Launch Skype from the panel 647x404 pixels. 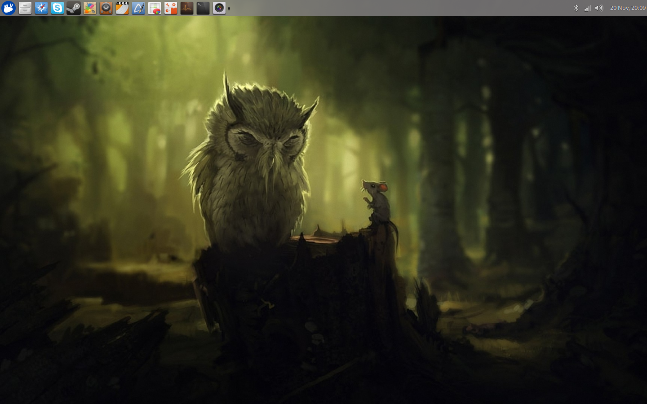pos(58,8)
